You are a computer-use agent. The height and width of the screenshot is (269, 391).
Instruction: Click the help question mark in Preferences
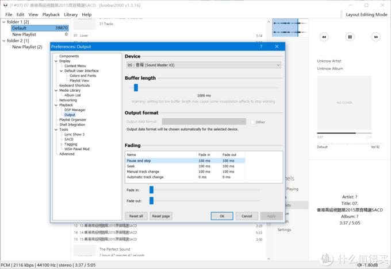[261, 46]
